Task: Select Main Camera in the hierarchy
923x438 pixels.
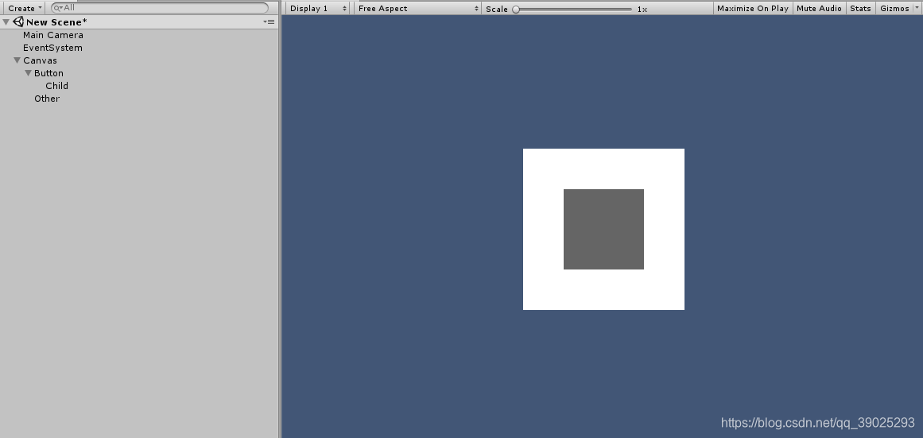Action: click(x=53, y=35)
